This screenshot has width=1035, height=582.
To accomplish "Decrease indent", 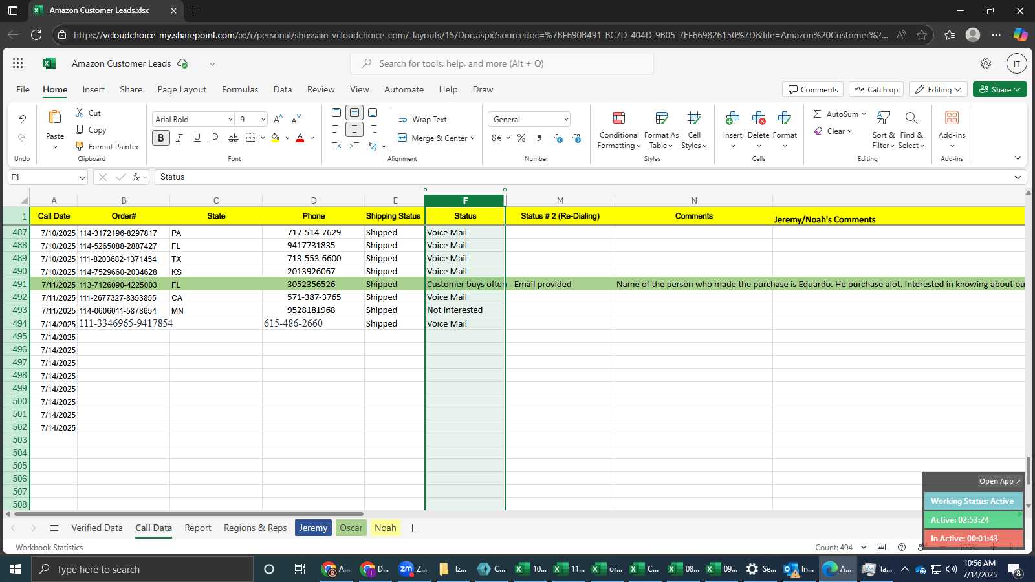I will click(x=336, y=146).
